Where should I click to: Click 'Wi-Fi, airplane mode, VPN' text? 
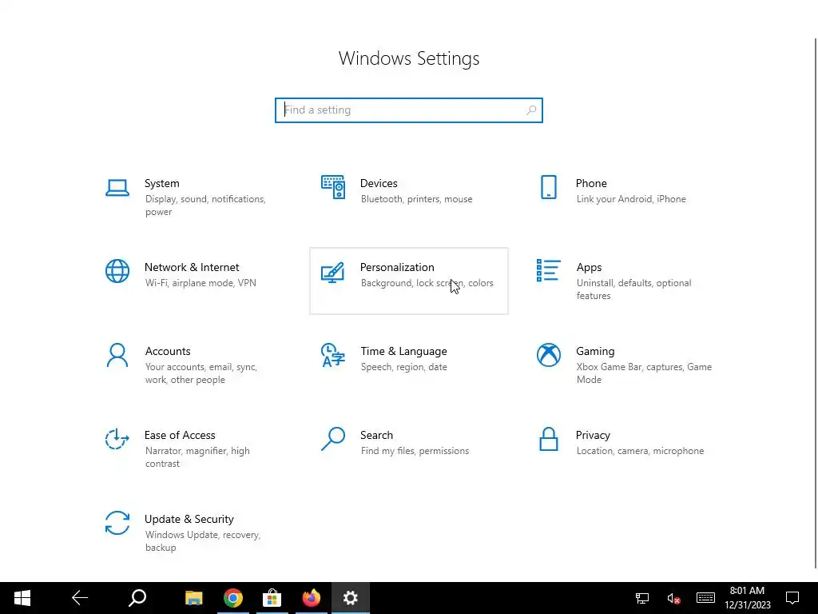coord(201,283)
